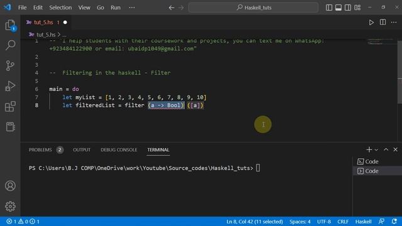This screenshot has width=402, height=226.
Task: Change encoding via UTF-8 status item
Action: click(324, 222)
